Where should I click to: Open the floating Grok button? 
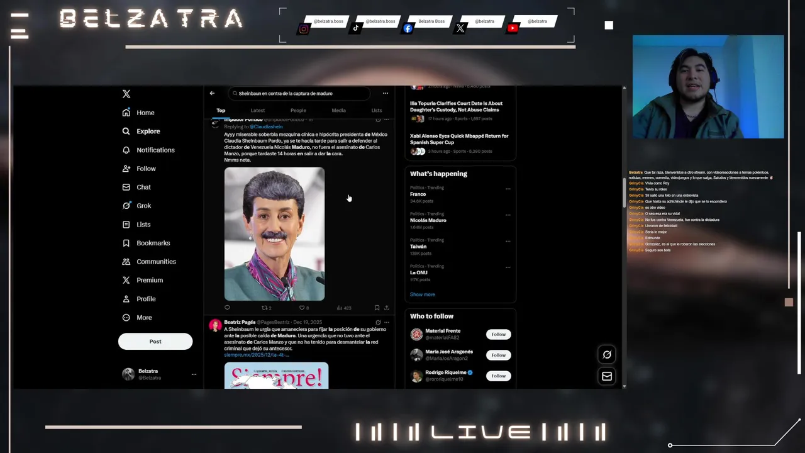[x=607, y=354]
